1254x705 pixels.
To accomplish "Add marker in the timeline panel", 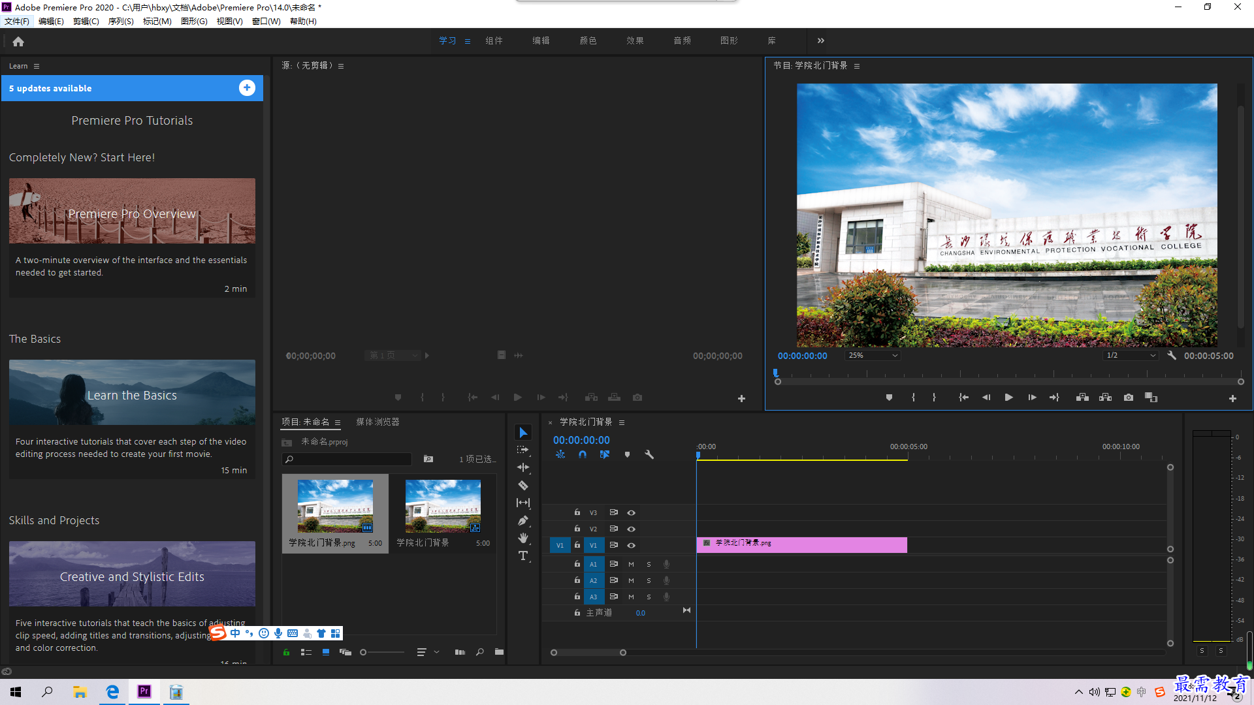I will pos(627,454).
